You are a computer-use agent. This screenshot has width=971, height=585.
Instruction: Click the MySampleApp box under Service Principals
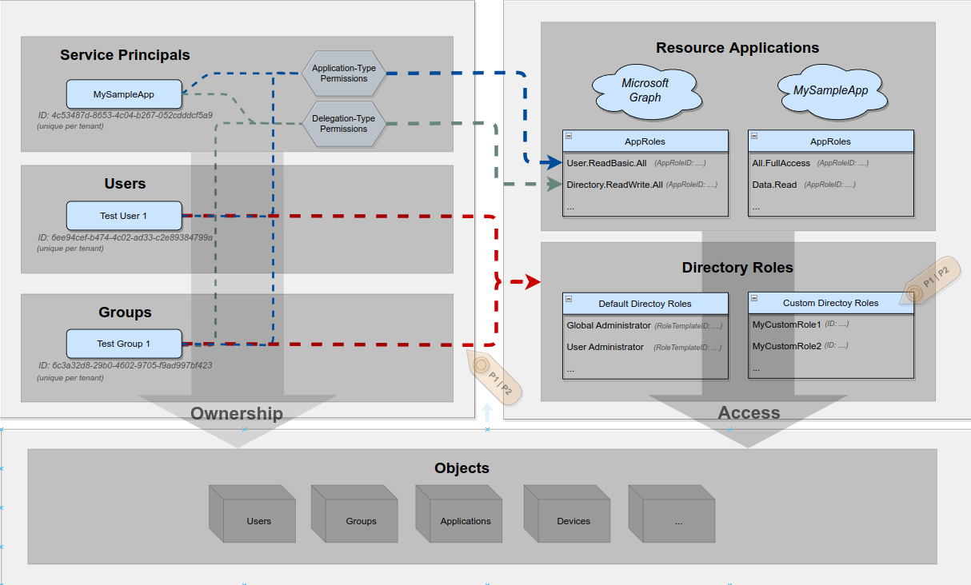[x=123, y=94]
